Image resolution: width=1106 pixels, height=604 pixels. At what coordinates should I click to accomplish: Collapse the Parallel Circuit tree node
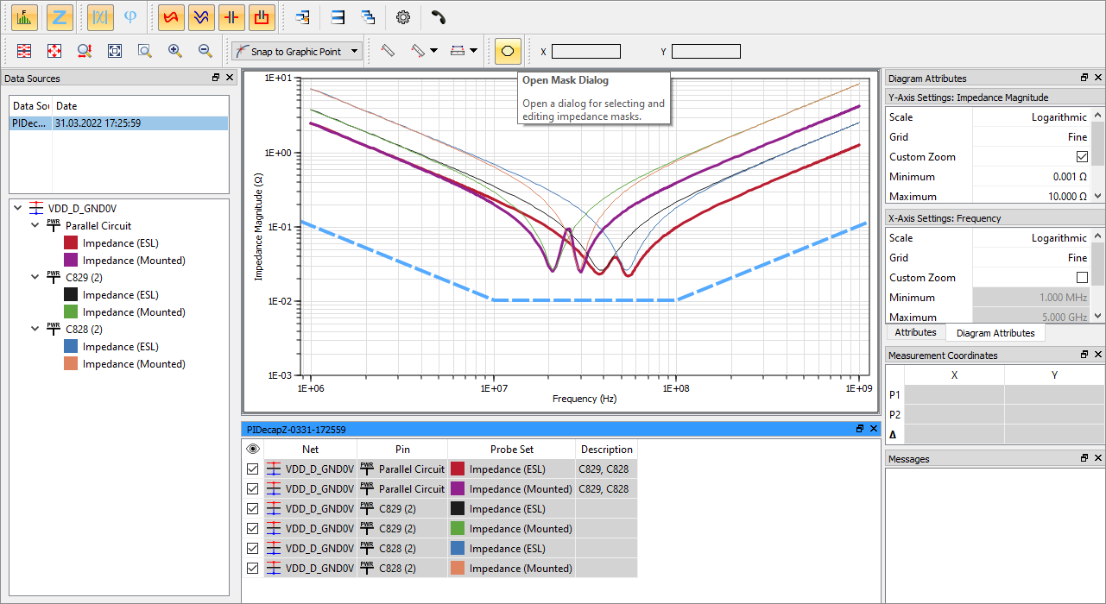pos(35,225)
